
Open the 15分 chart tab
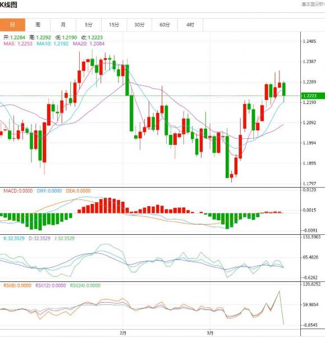(x=114, y=25)
